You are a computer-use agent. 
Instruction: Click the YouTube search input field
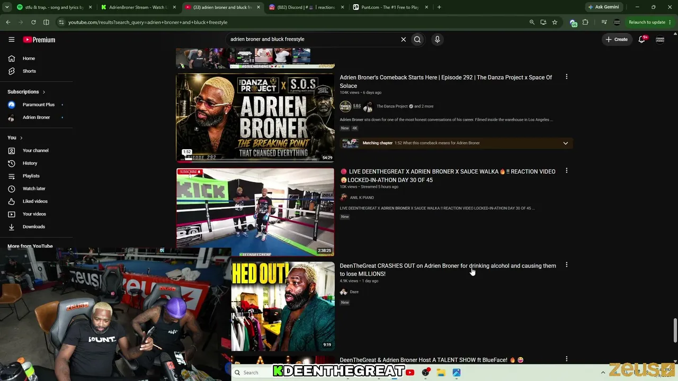tap(313, 39)
